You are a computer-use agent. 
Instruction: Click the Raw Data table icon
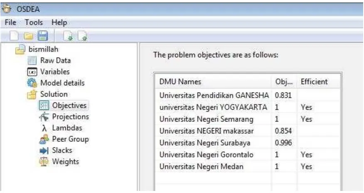click(32, 61)
